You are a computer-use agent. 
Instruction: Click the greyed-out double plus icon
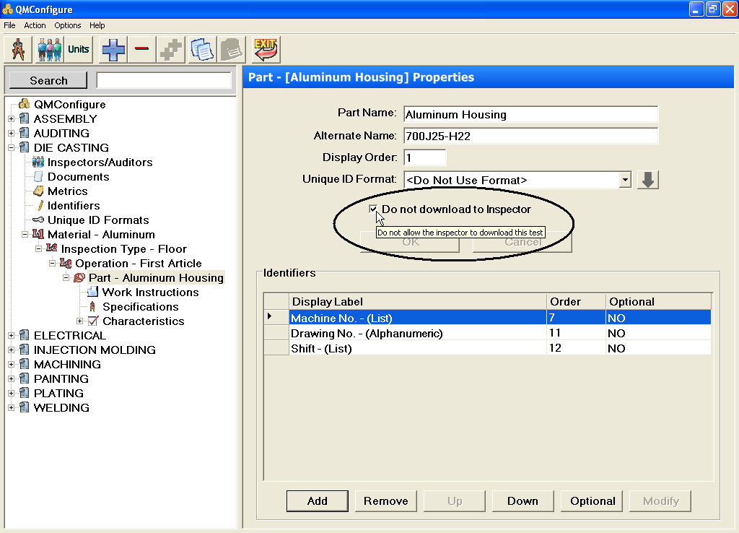coord(170,50)
